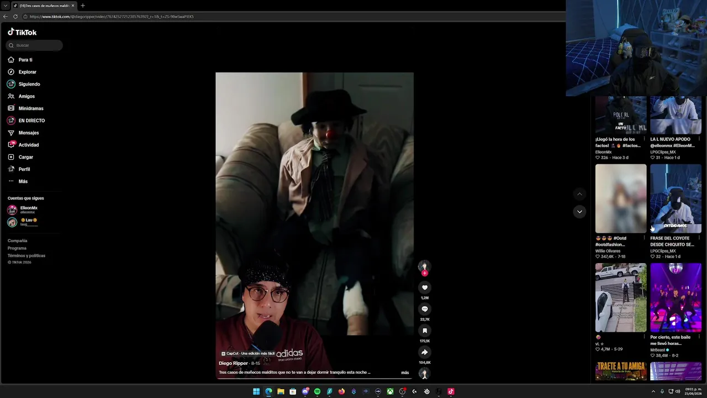Click the browser address bar URL
This screenshot has height=398, width=707.
(x=112, y=17)
